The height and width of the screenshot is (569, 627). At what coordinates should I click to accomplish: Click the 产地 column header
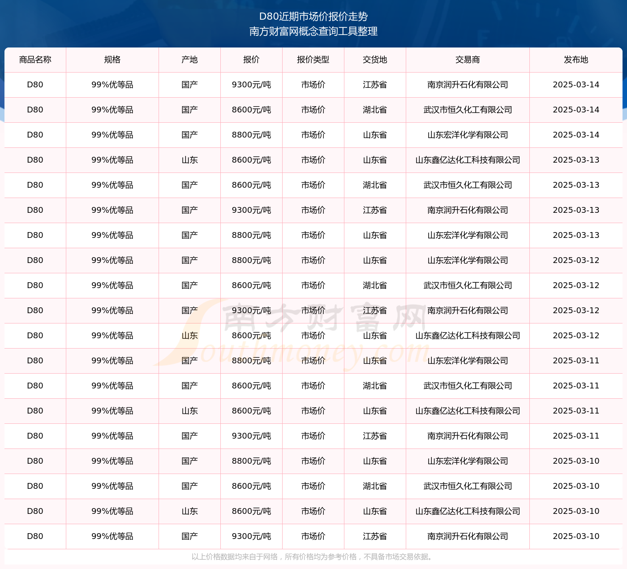pos(190,60)
